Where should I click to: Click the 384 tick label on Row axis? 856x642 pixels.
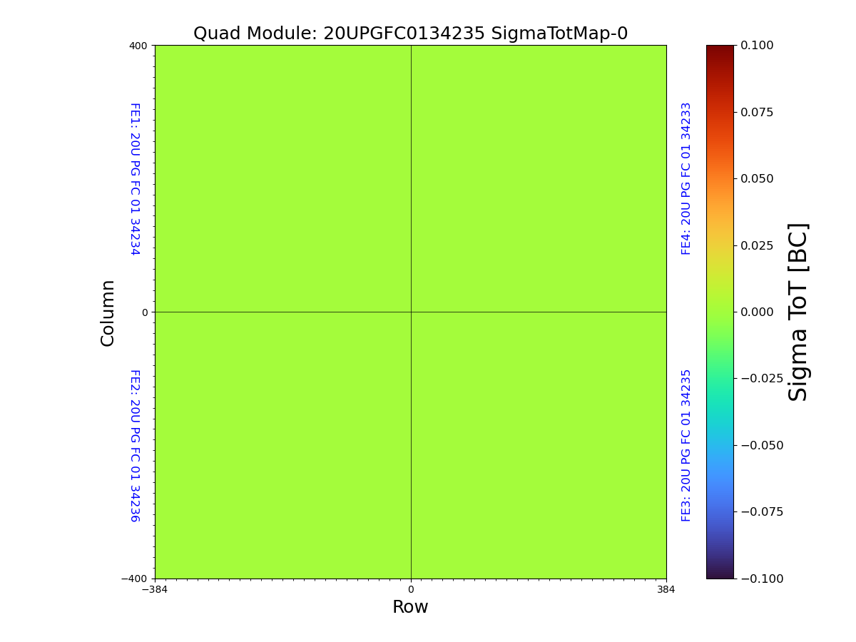[x=666, y=589]
